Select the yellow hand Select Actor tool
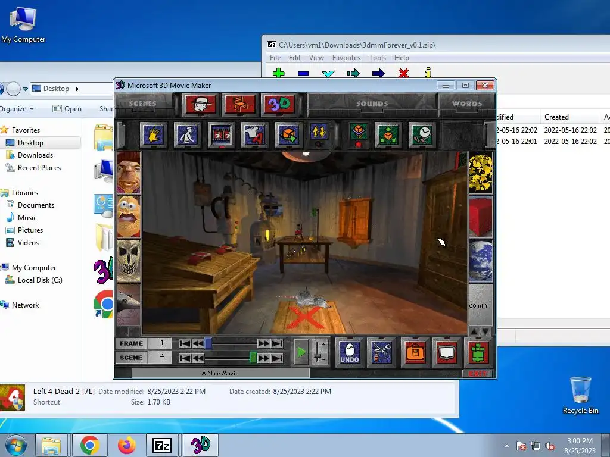 (153, 134)
